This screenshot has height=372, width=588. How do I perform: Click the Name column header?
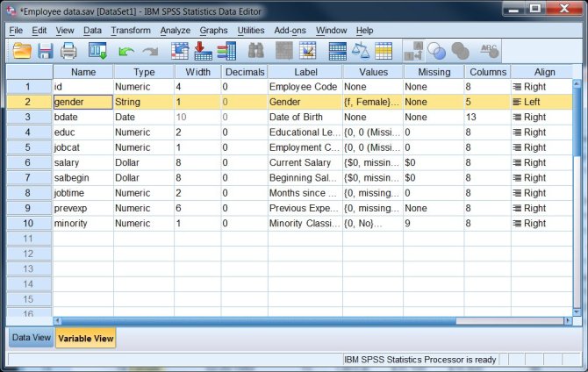[x=83, y=72]
